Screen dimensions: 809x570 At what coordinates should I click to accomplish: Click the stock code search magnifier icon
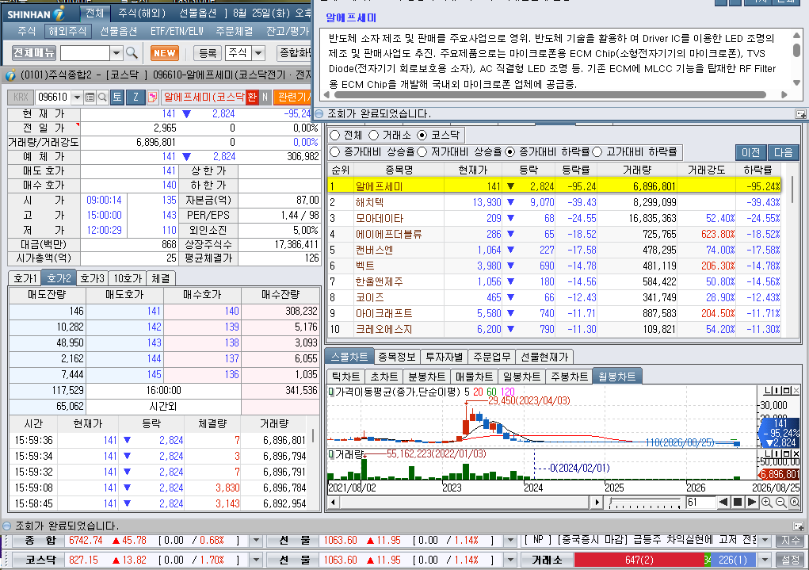pos(102,97)
